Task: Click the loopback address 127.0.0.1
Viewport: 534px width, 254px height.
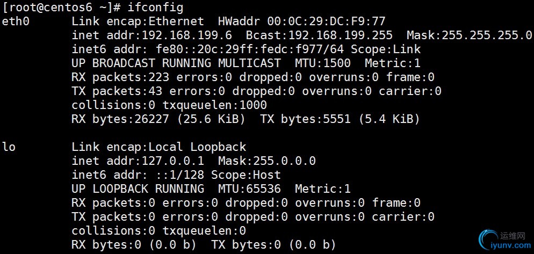Action: [x=172, y=161]
